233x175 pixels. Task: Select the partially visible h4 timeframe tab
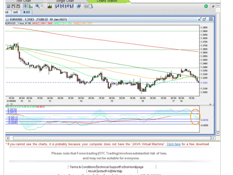[x=7, y=12]
